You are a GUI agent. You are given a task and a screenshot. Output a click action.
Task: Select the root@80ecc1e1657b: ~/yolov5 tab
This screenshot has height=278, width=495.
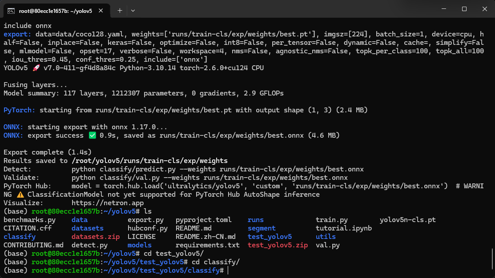(57, 11)
